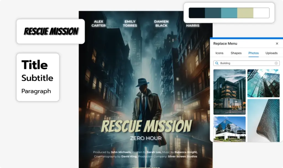The height and width of the screenshot is (168, 283).
Task: Open the Icons tab
Action: (x=219, y=53)
